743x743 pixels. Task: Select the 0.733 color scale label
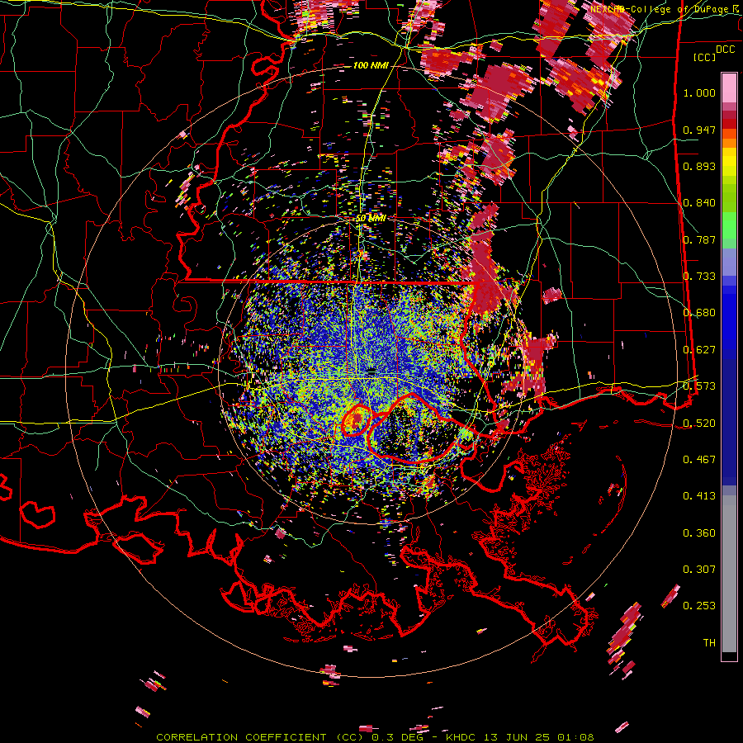point(699,277)
